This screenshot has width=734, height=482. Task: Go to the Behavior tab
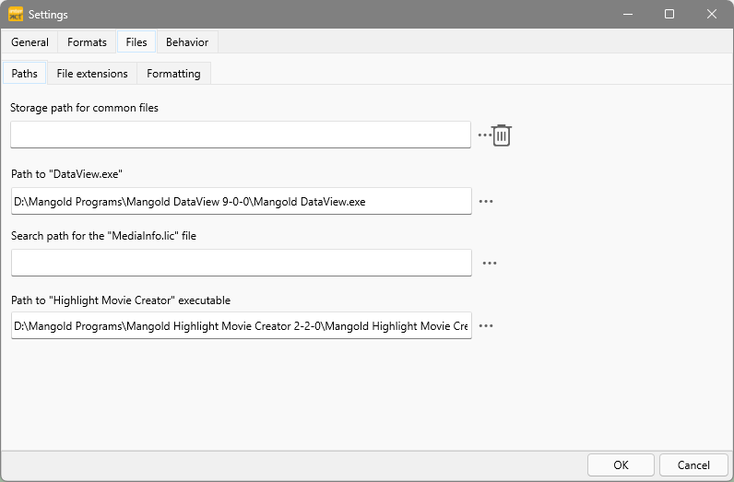pyautogui.click(x=187, y=42)
